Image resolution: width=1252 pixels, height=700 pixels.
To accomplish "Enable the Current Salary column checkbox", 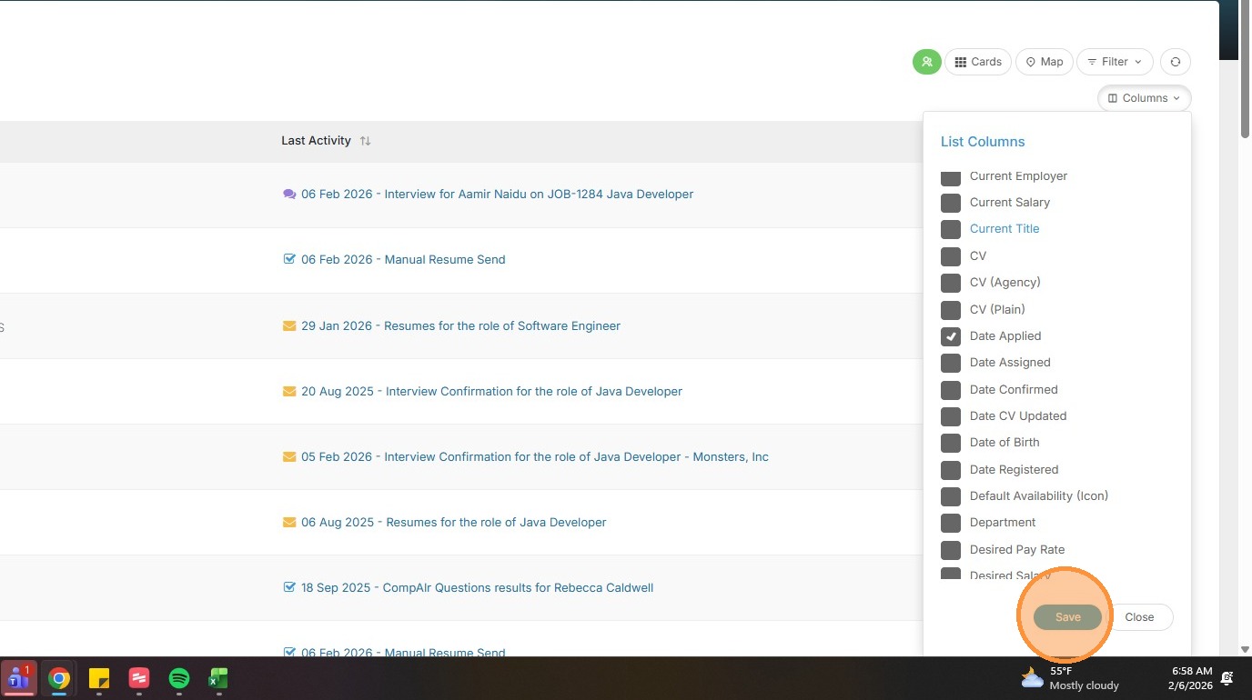I will 951,203.
